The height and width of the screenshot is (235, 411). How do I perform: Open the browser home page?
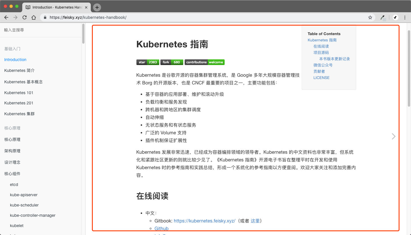(x=34, y=17)
